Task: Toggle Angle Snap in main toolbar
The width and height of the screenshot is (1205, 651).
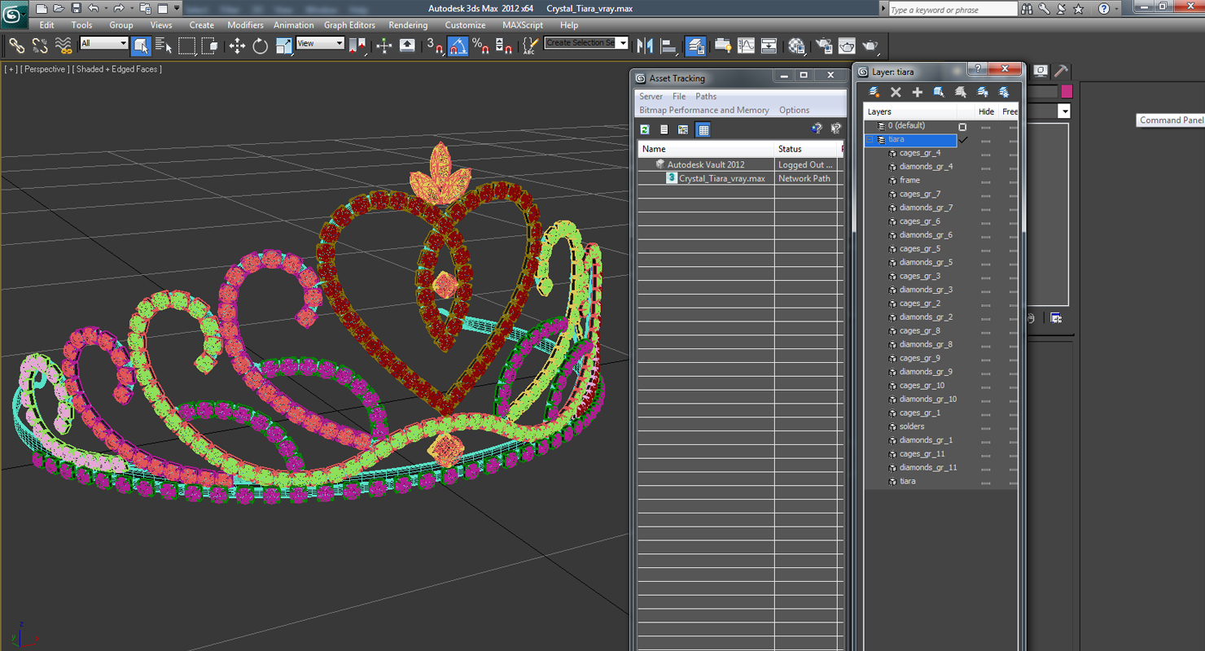Action: (x=458, y=46)
